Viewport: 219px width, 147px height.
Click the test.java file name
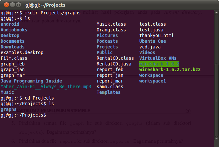coord(151,30)
